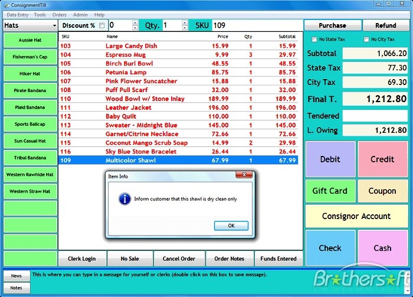Screen dimensions: 413x297
Task: Click the Discount value field
Action: point(120,25)
